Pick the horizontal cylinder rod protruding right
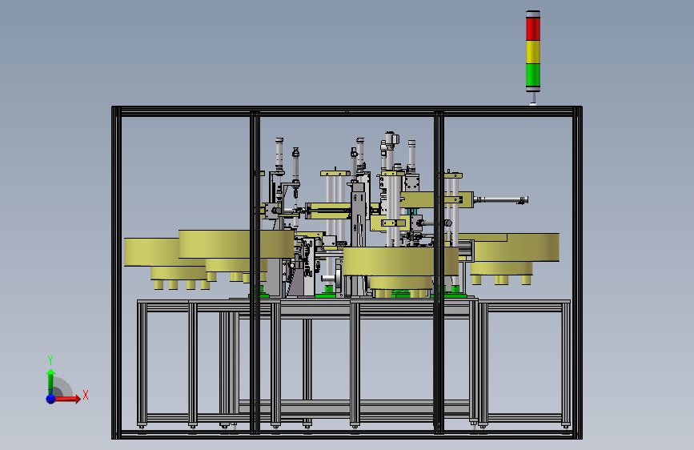This screenshot has height=450, width=694. pyautogui.click(x=500, y=200)
